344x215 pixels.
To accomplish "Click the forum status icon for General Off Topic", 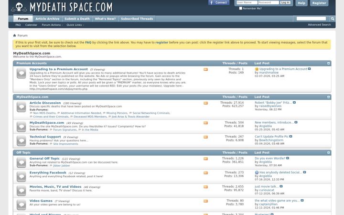I will (x=21, y=162).
